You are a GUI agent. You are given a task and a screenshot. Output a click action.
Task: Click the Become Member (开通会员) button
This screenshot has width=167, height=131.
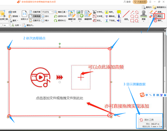coord(140,2)
